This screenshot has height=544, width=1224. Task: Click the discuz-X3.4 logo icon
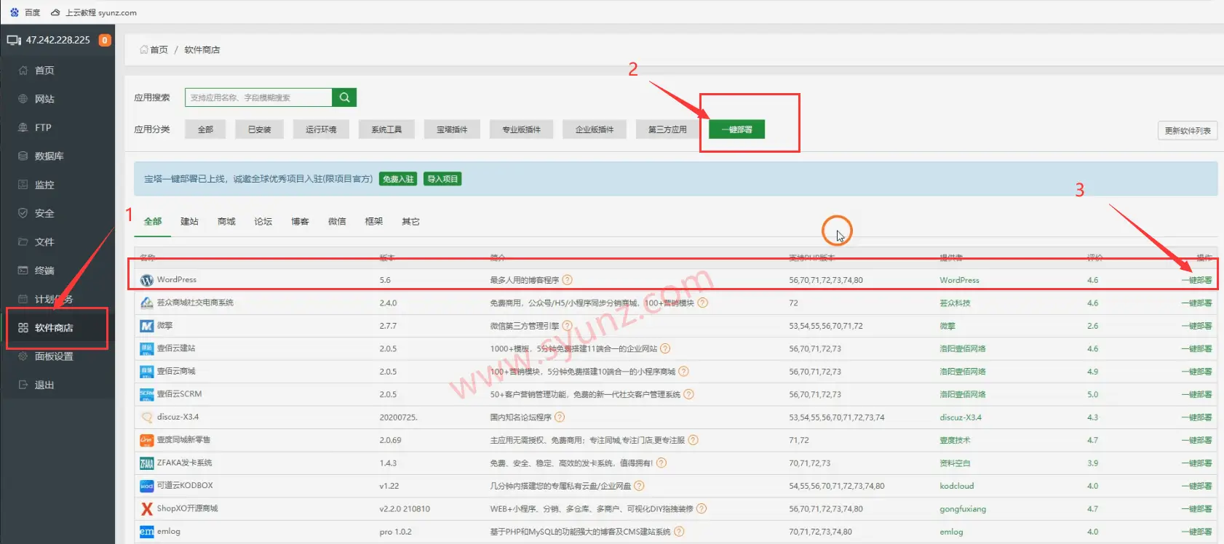(x=147, y=417)
